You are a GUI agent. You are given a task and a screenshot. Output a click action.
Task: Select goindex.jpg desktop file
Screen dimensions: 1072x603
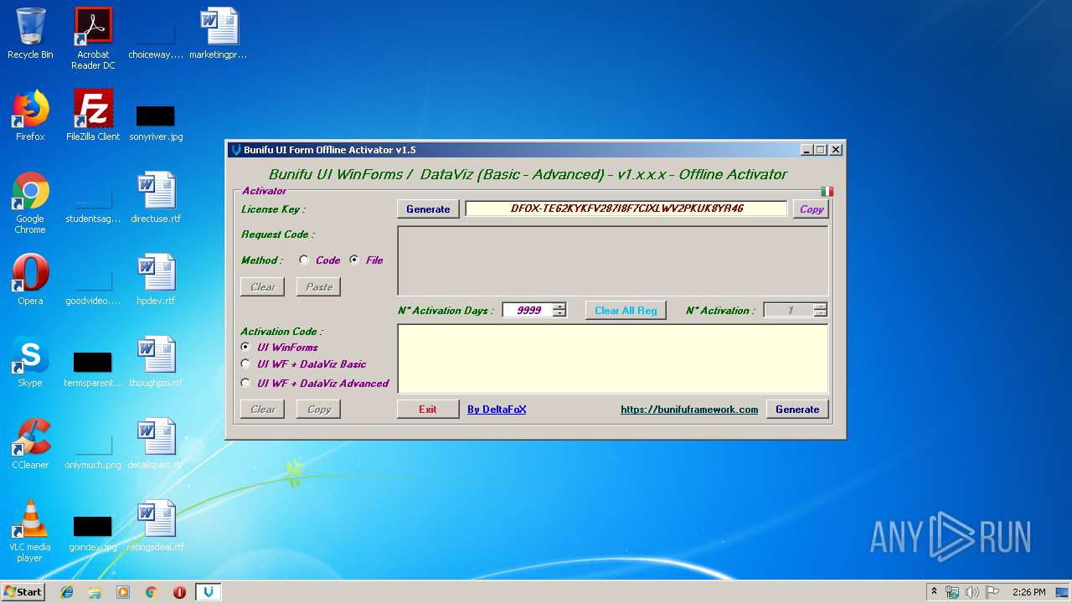click(93, 533)
